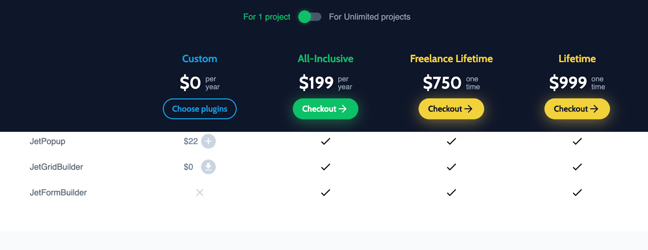
Task: Click the All-Inclusive checkmark for JetFormBuilder
Action: pos(326,193)
